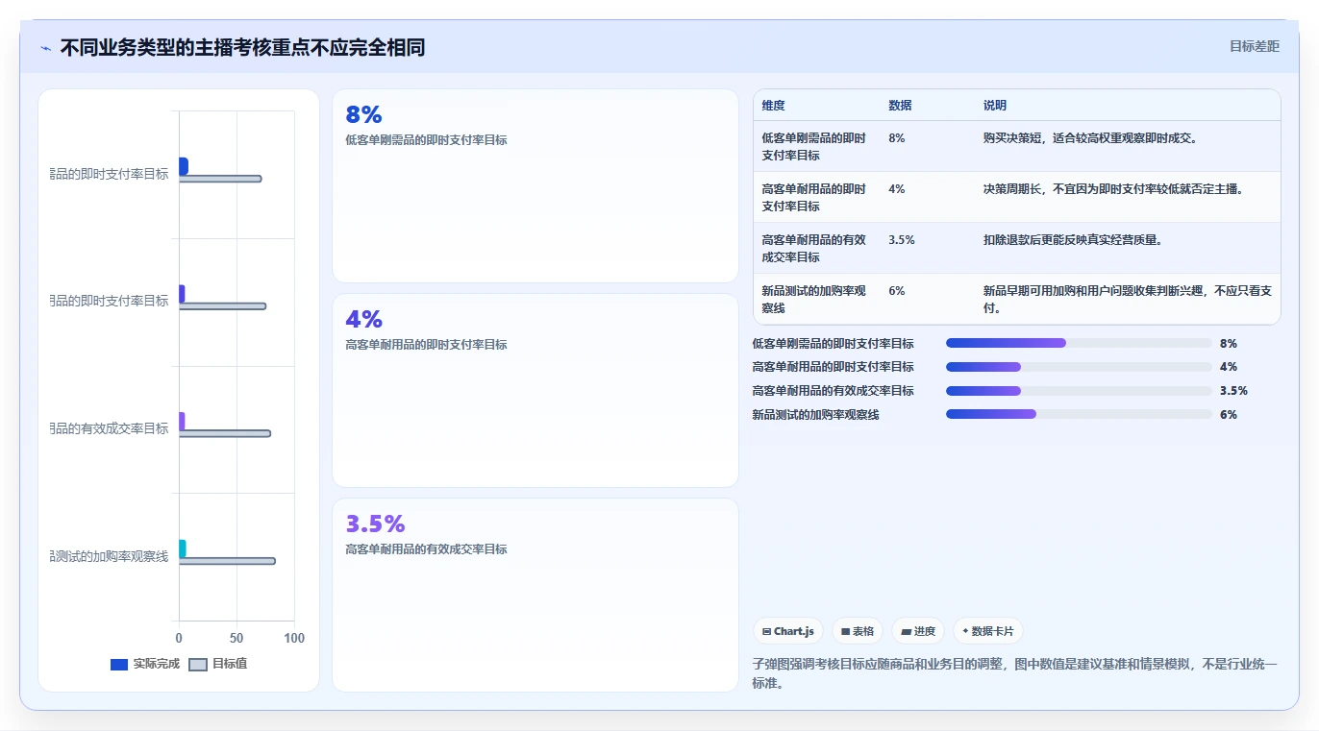The image size is (1319, 731).
Task: Click the cyan actual bar for 加购率观察线 in the chart
Action: pyautogui.click(x=183, y=548)
